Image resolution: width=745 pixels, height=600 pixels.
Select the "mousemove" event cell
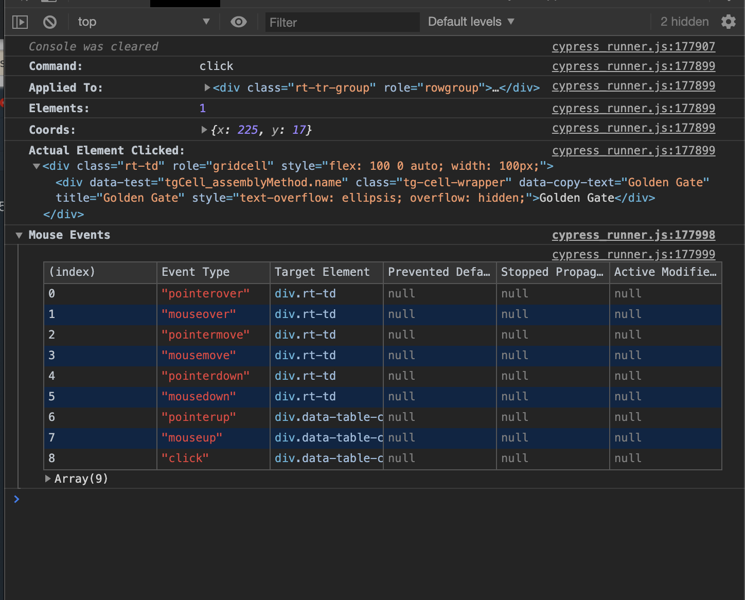point(214,356)
